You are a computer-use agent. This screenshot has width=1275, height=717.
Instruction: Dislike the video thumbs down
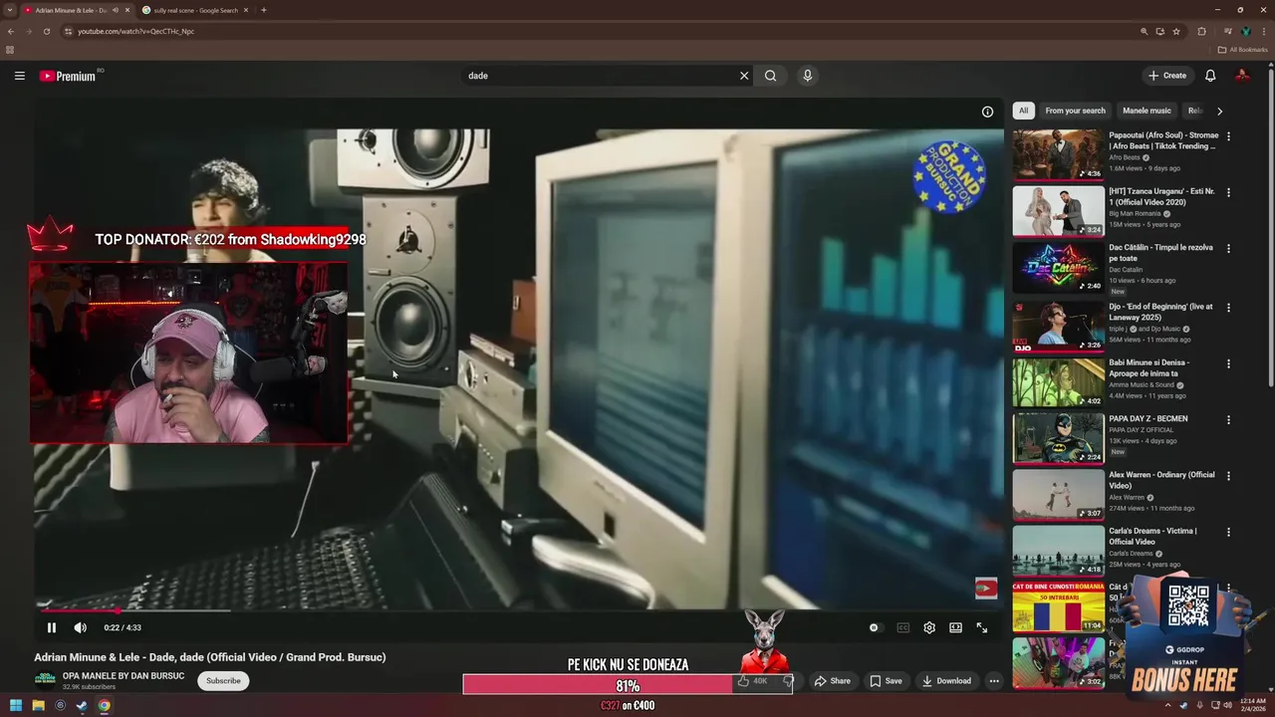(x=787, y=681)
